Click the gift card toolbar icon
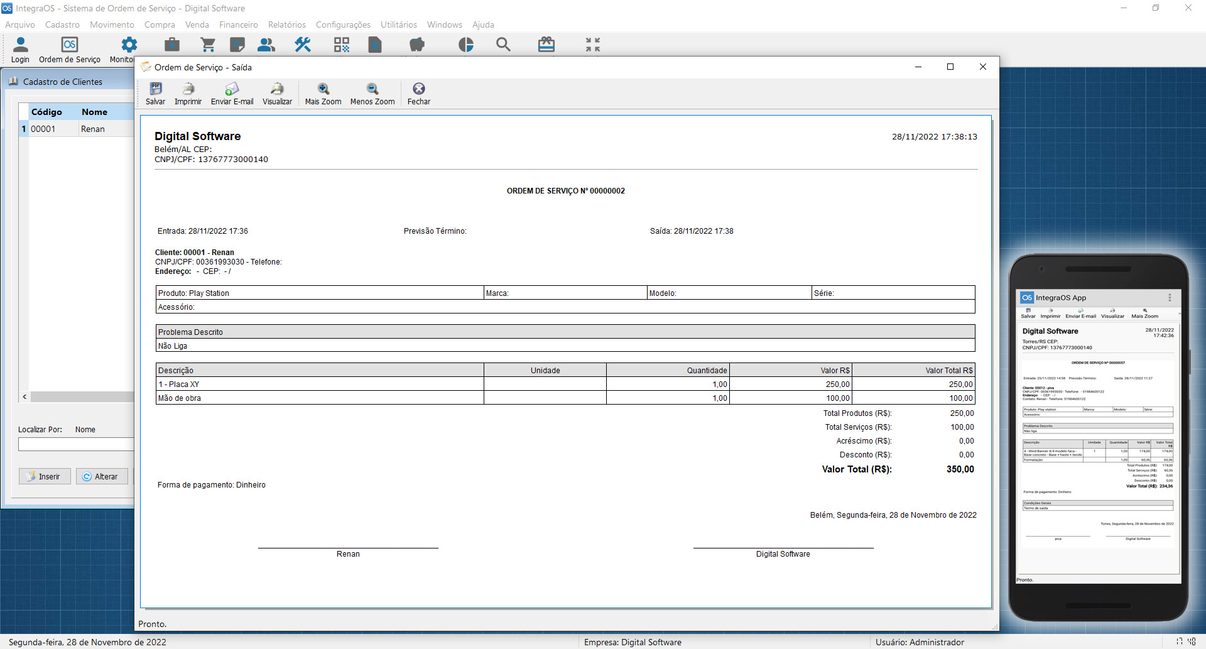The width and height of the screenshot is (1206, 649). (x=546, y=45)
